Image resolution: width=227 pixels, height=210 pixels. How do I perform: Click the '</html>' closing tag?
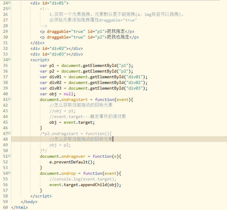click(19, 208)
